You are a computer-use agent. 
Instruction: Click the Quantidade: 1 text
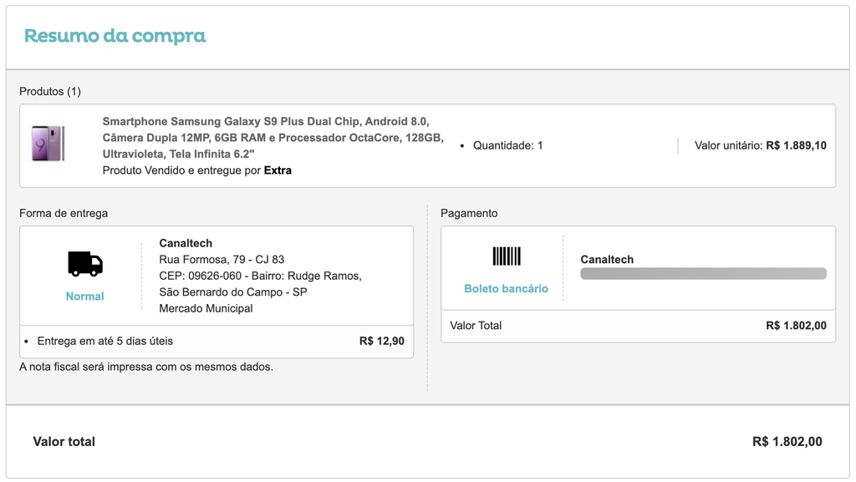coord(507,145)
